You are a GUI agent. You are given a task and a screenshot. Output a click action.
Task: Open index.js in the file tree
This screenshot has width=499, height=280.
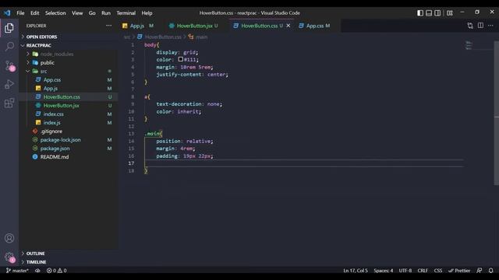pos(52,123)
